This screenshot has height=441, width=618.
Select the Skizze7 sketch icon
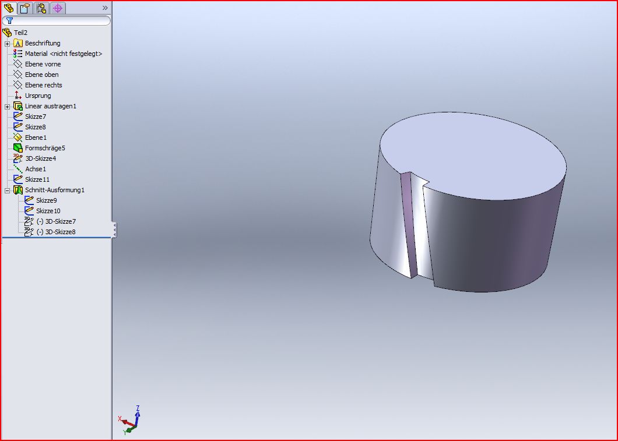tap(17, 116)
